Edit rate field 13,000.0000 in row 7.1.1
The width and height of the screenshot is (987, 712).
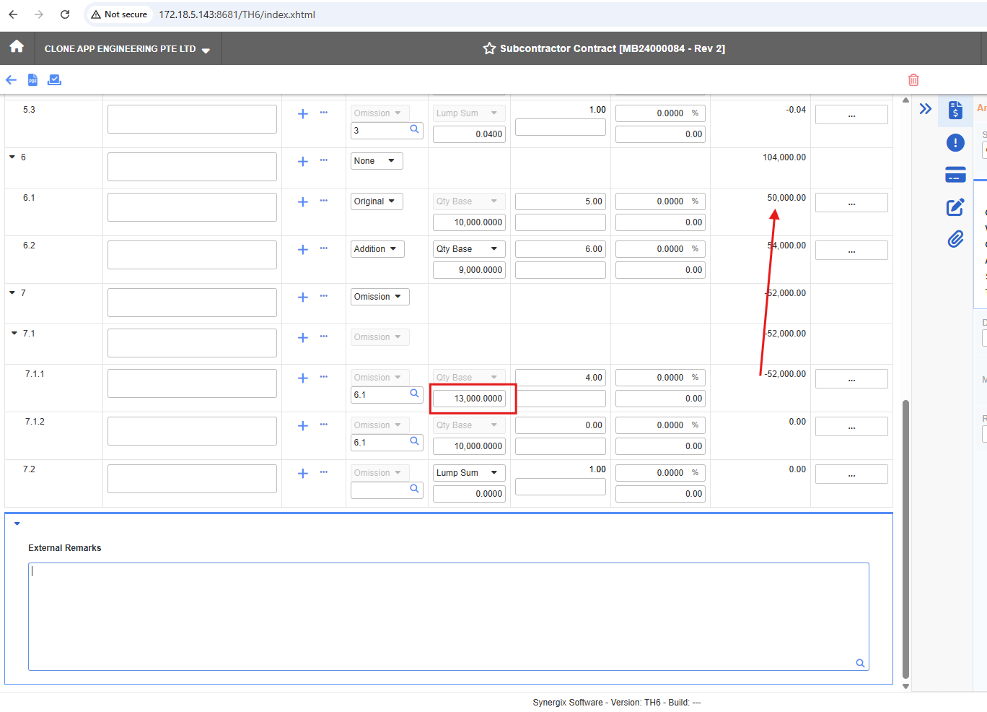(469, 399)
